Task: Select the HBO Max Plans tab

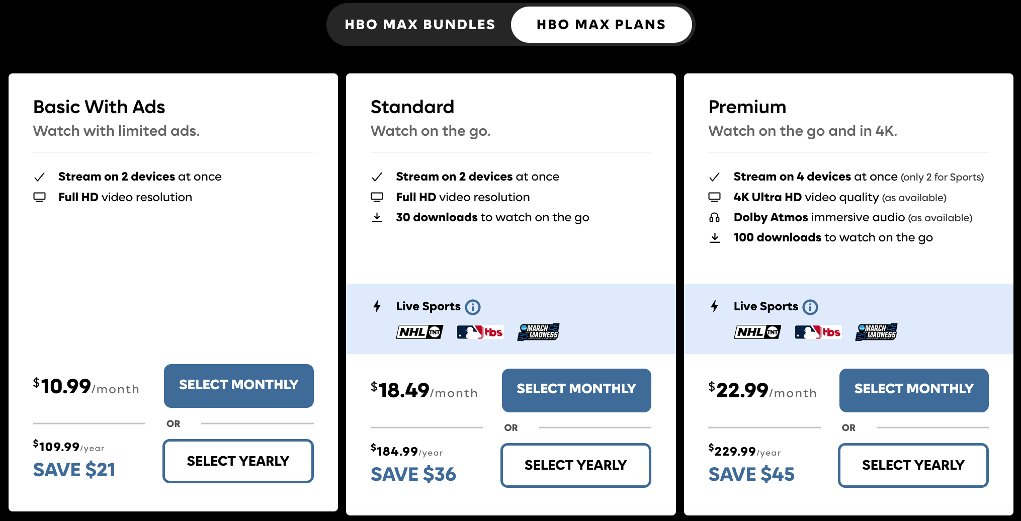Action: (x=601, y=25)
